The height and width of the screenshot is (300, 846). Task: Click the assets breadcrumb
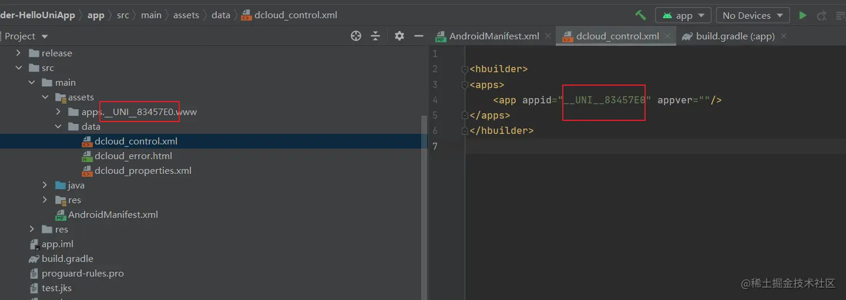tap(186, 15)
